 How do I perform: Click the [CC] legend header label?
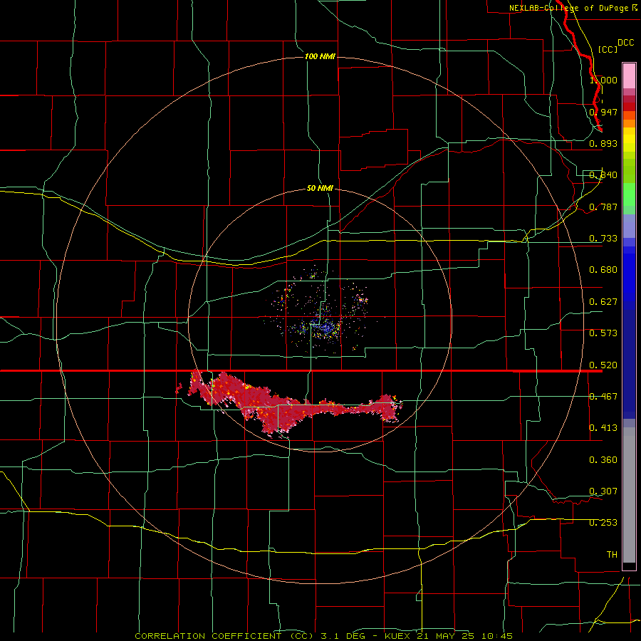(608, 49)
